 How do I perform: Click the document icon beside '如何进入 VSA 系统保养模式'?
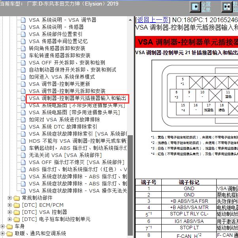[23, 77]
